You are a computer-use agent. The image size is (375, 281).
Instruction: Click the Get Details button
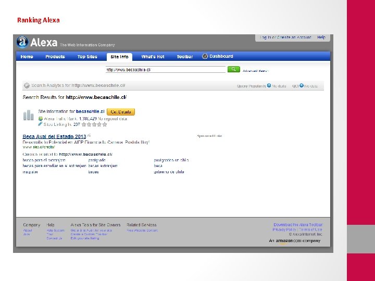point(121,112)
